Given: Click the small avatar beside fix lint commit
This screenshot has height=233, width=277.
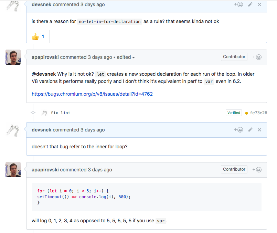Looking at the screenshot, I should pyautogui.click(x=44, y=113).
